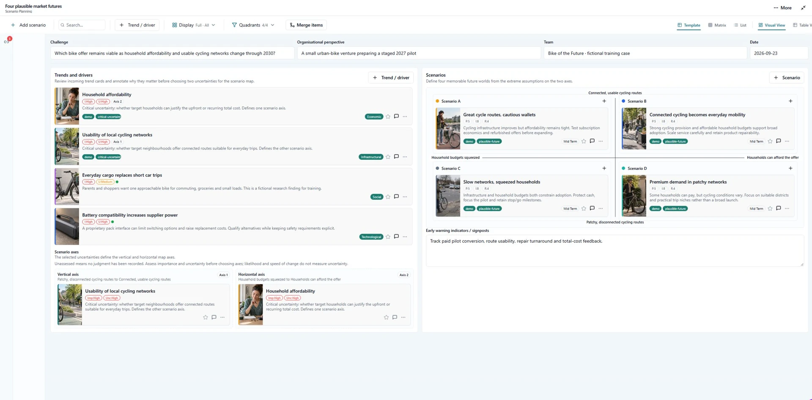Add item to Scenario B quadrant

click(790, 101)
